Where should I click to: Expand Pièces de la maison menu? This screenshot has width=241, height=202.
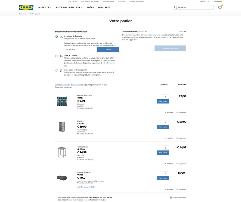(69, 7)
